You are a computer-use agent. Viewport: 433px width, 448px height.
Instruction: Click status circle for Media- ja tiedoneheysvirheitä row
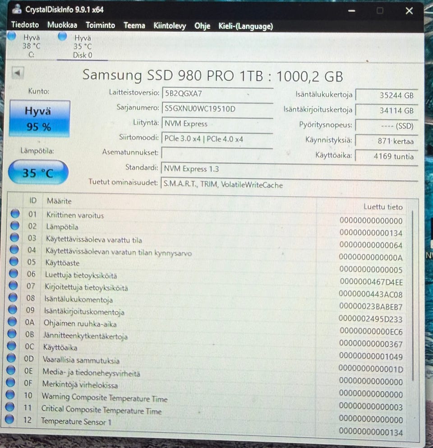tap(11, 370)
